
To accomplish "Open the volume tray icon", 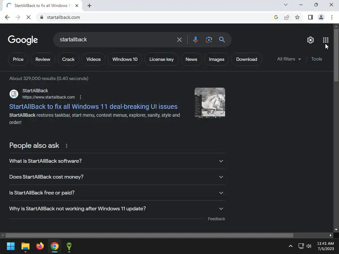I will click(309, 246).
